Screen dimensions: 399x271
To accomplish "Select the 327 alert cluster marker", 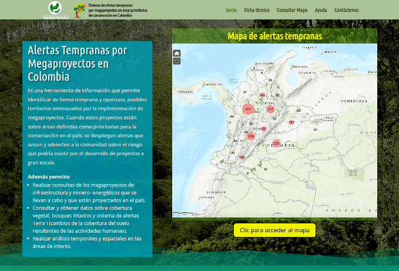I will (x=270, y=109).
